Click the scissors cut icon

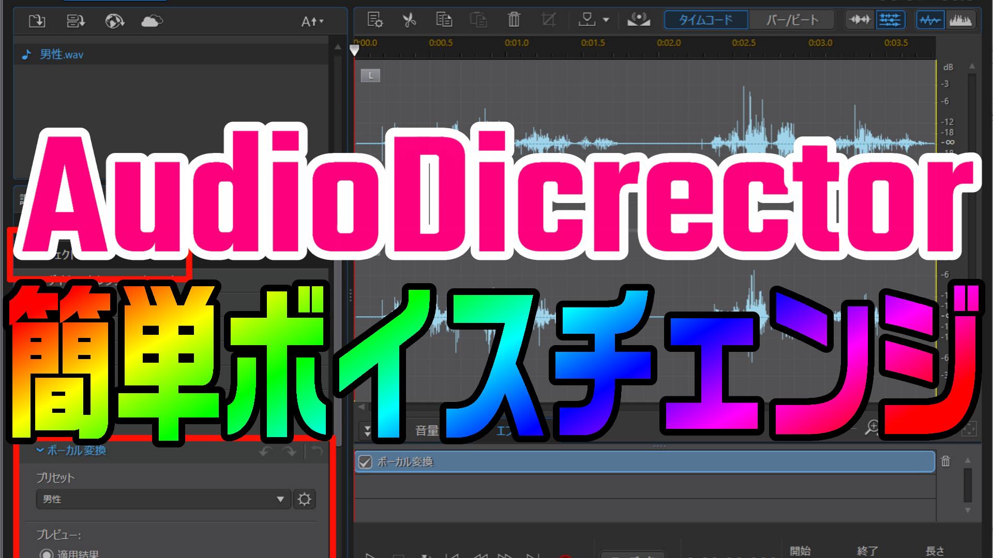click(409, 20)
